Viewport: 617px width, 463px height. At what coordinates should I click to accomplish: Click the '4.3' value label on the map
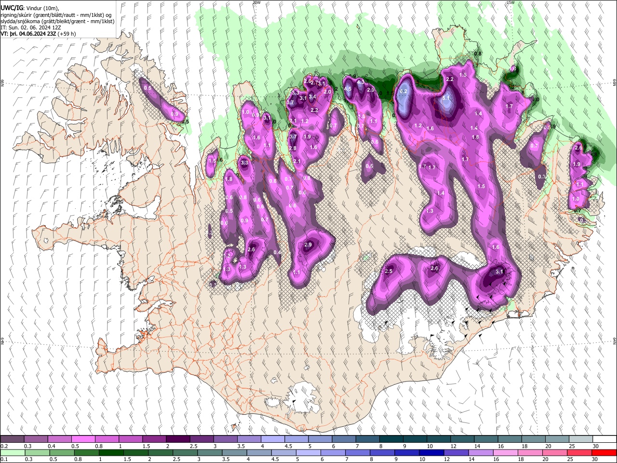coord(361,82)
